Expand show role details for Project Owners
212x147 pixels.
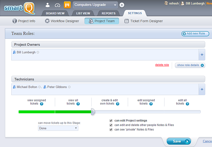click(x=190, y=65)
